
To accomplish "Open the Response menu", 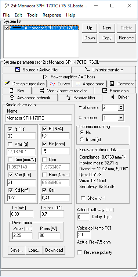I will (52, 15).
